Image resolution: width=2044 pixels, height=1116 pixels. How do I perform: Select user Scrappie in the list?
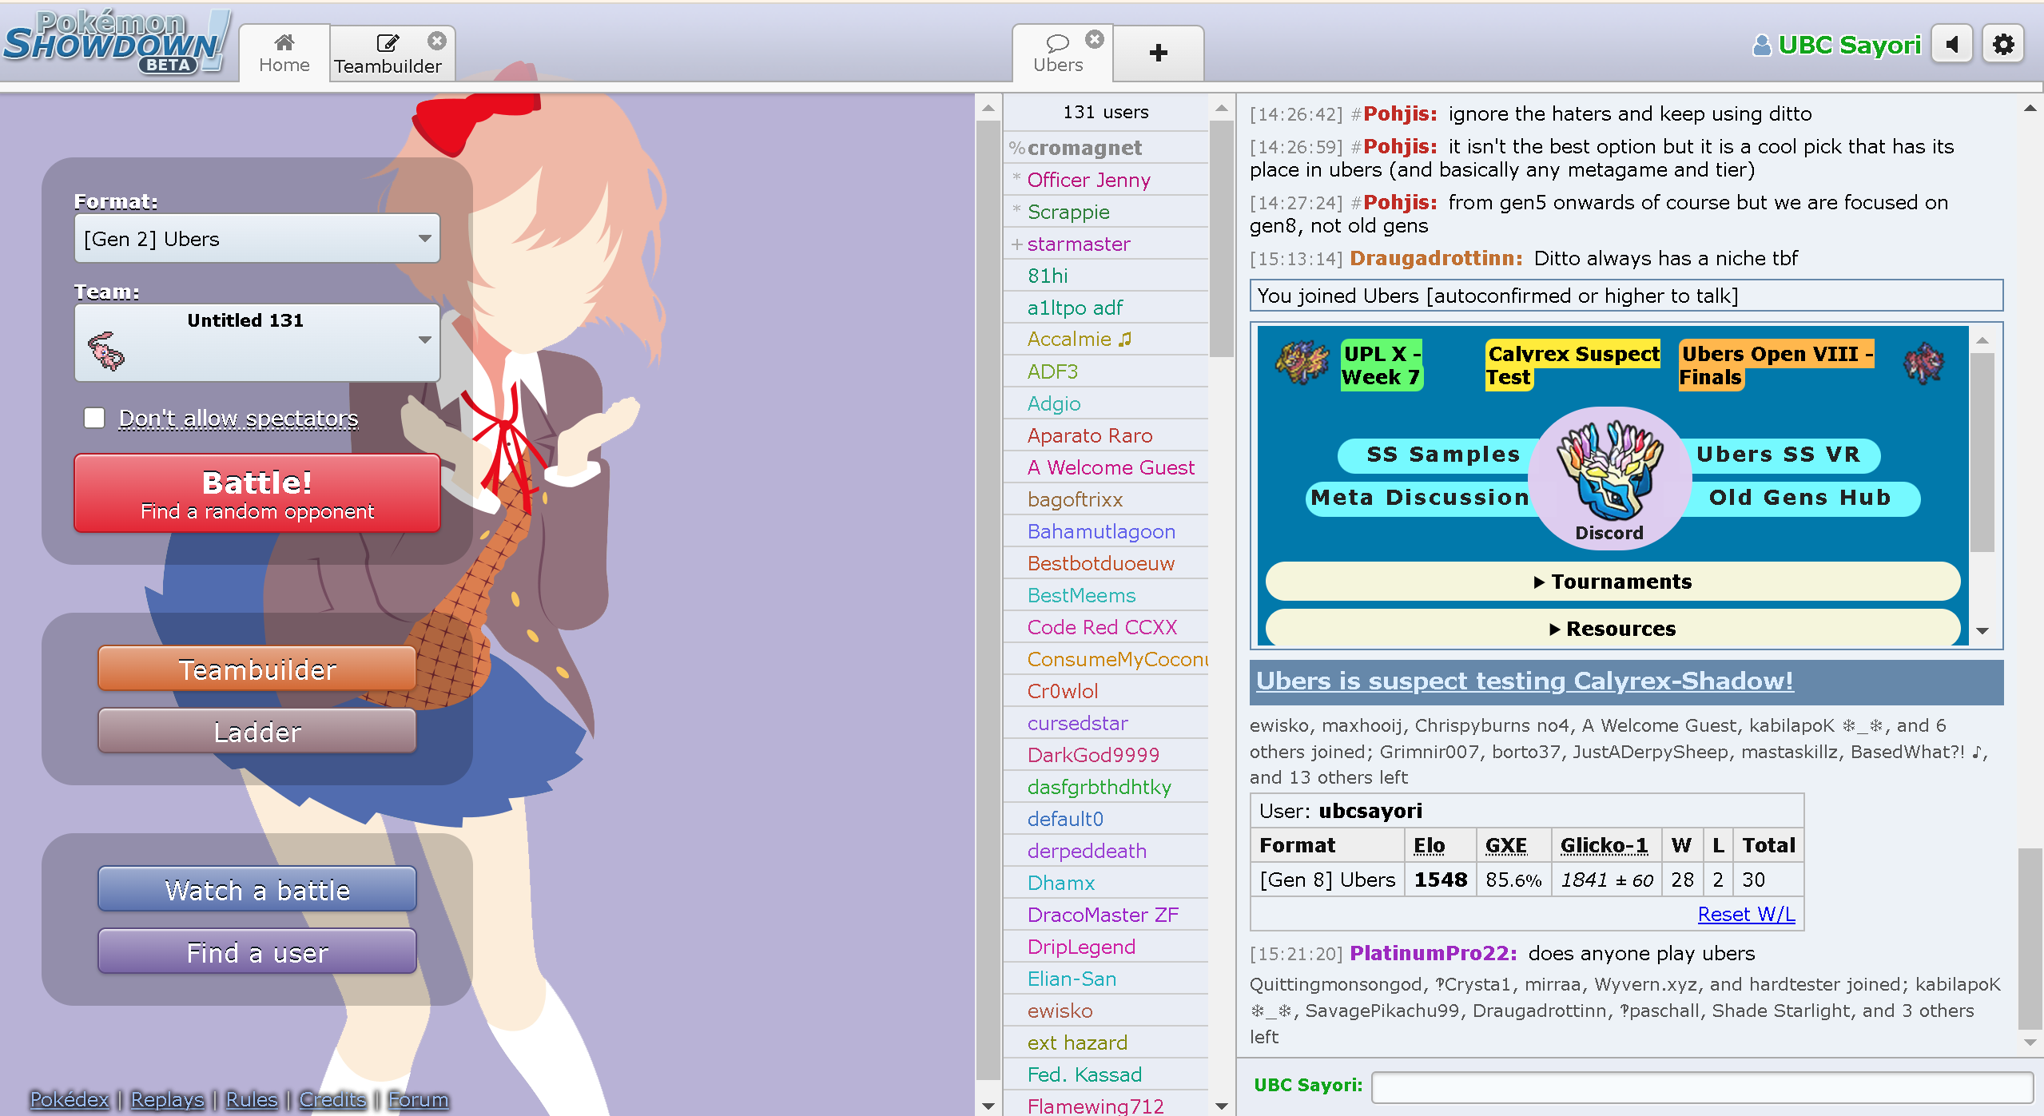click(1106, 212)
